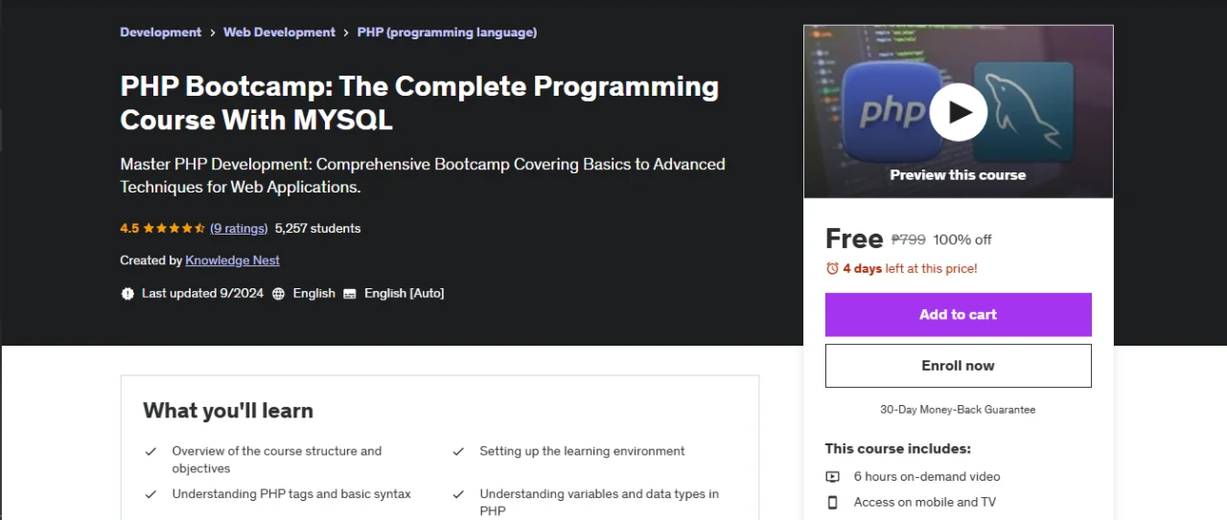Click the 5,257 students text
1227x520 pixels.
point(317,229)
